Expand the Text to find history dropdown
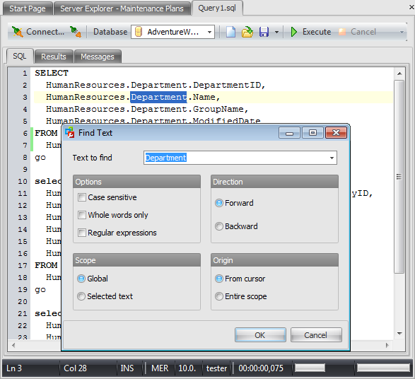The height and width of the screenshot is (379, 415). point(332,158)
